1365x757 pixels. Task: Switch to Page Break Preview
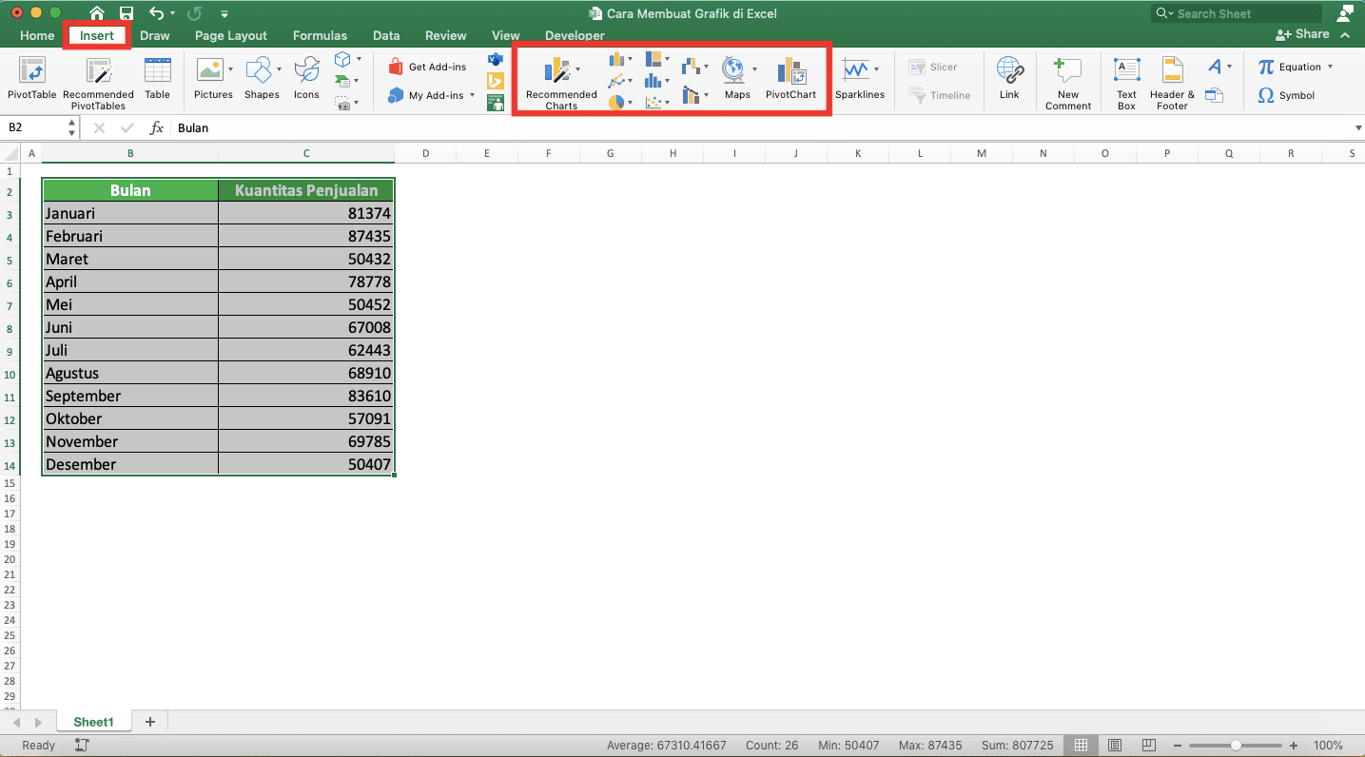[1149, 746]
